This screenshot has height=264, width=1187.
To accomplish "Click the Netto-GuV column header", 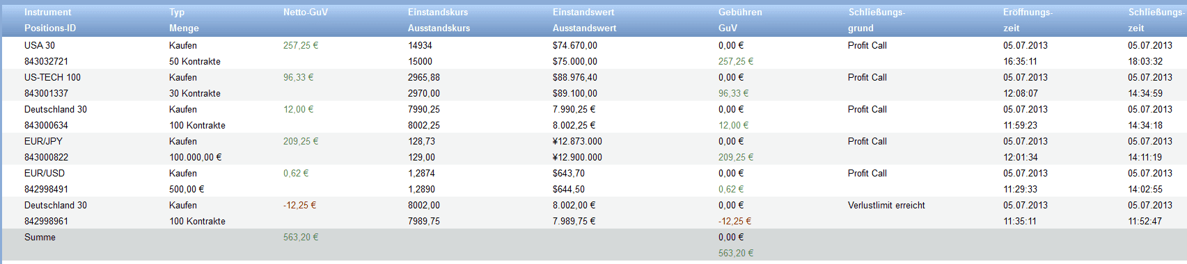I will tap(305, 13).
